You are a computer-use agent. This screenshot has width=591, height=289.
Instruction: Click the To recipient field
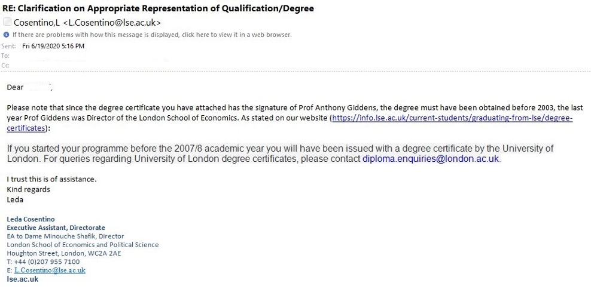[90, 56]
